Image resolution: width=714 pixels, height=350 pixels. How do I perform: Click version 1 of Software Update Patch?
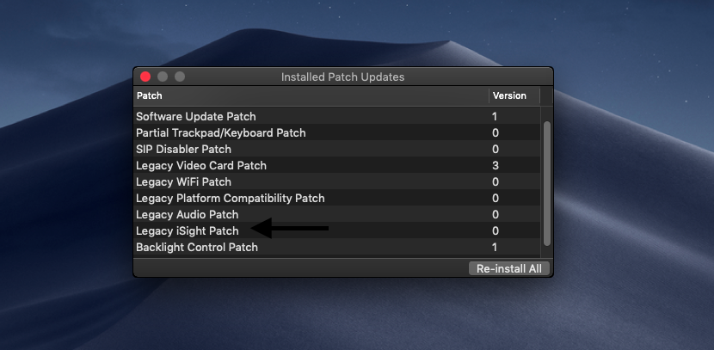(x=495, y=116)
